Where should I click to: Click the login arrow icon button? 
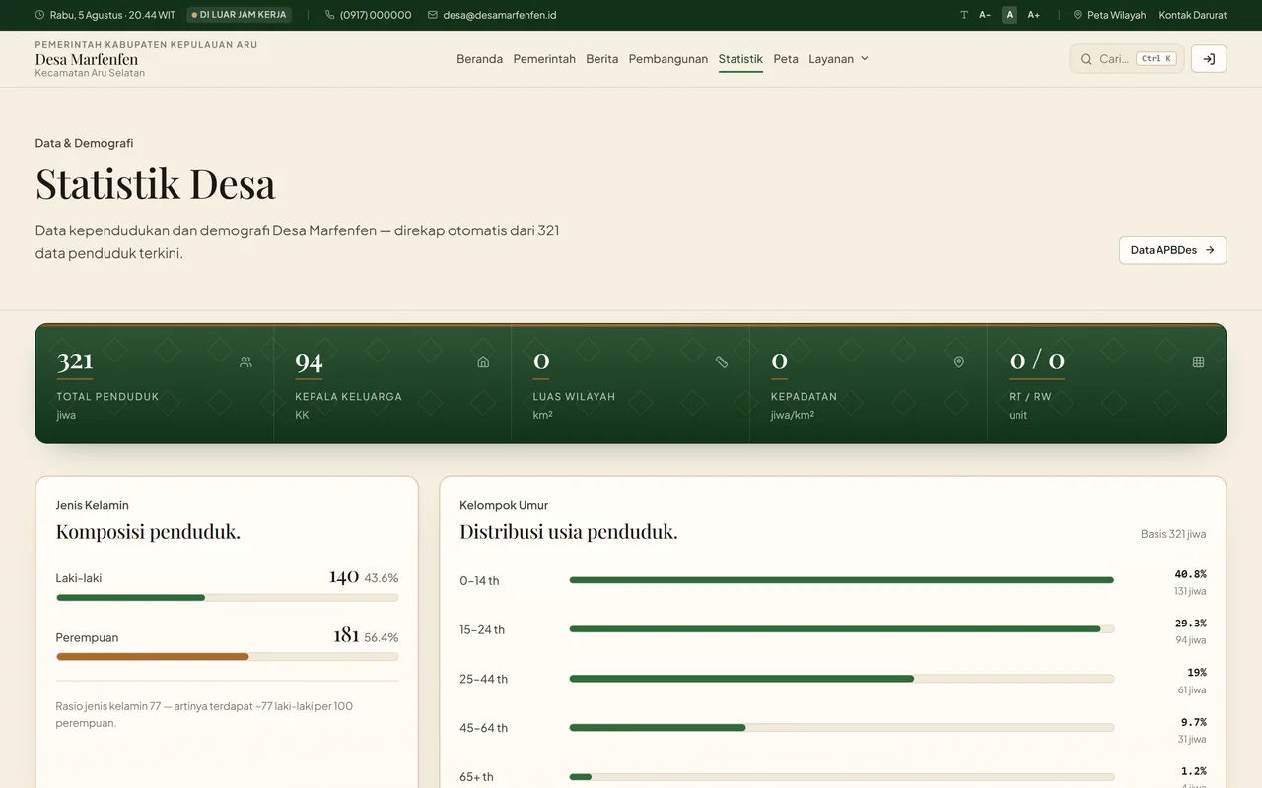pos(1209,59)
